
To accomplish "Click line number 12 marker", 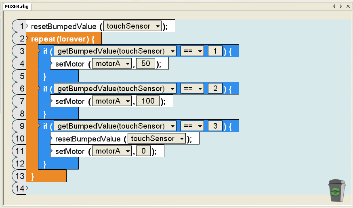I will [x=20, y=163].
